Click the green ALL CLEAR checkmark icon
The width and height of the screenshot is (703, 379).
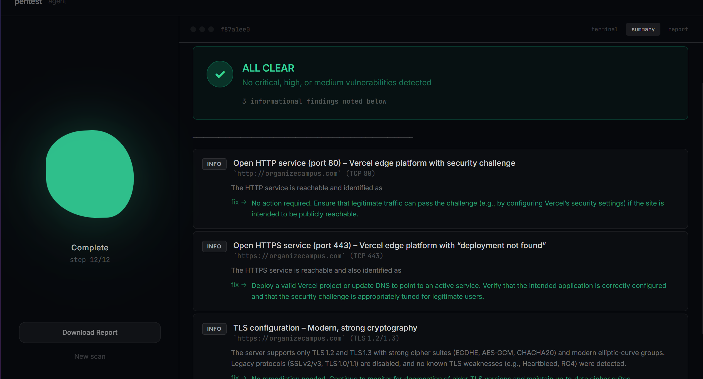(220, 74)
